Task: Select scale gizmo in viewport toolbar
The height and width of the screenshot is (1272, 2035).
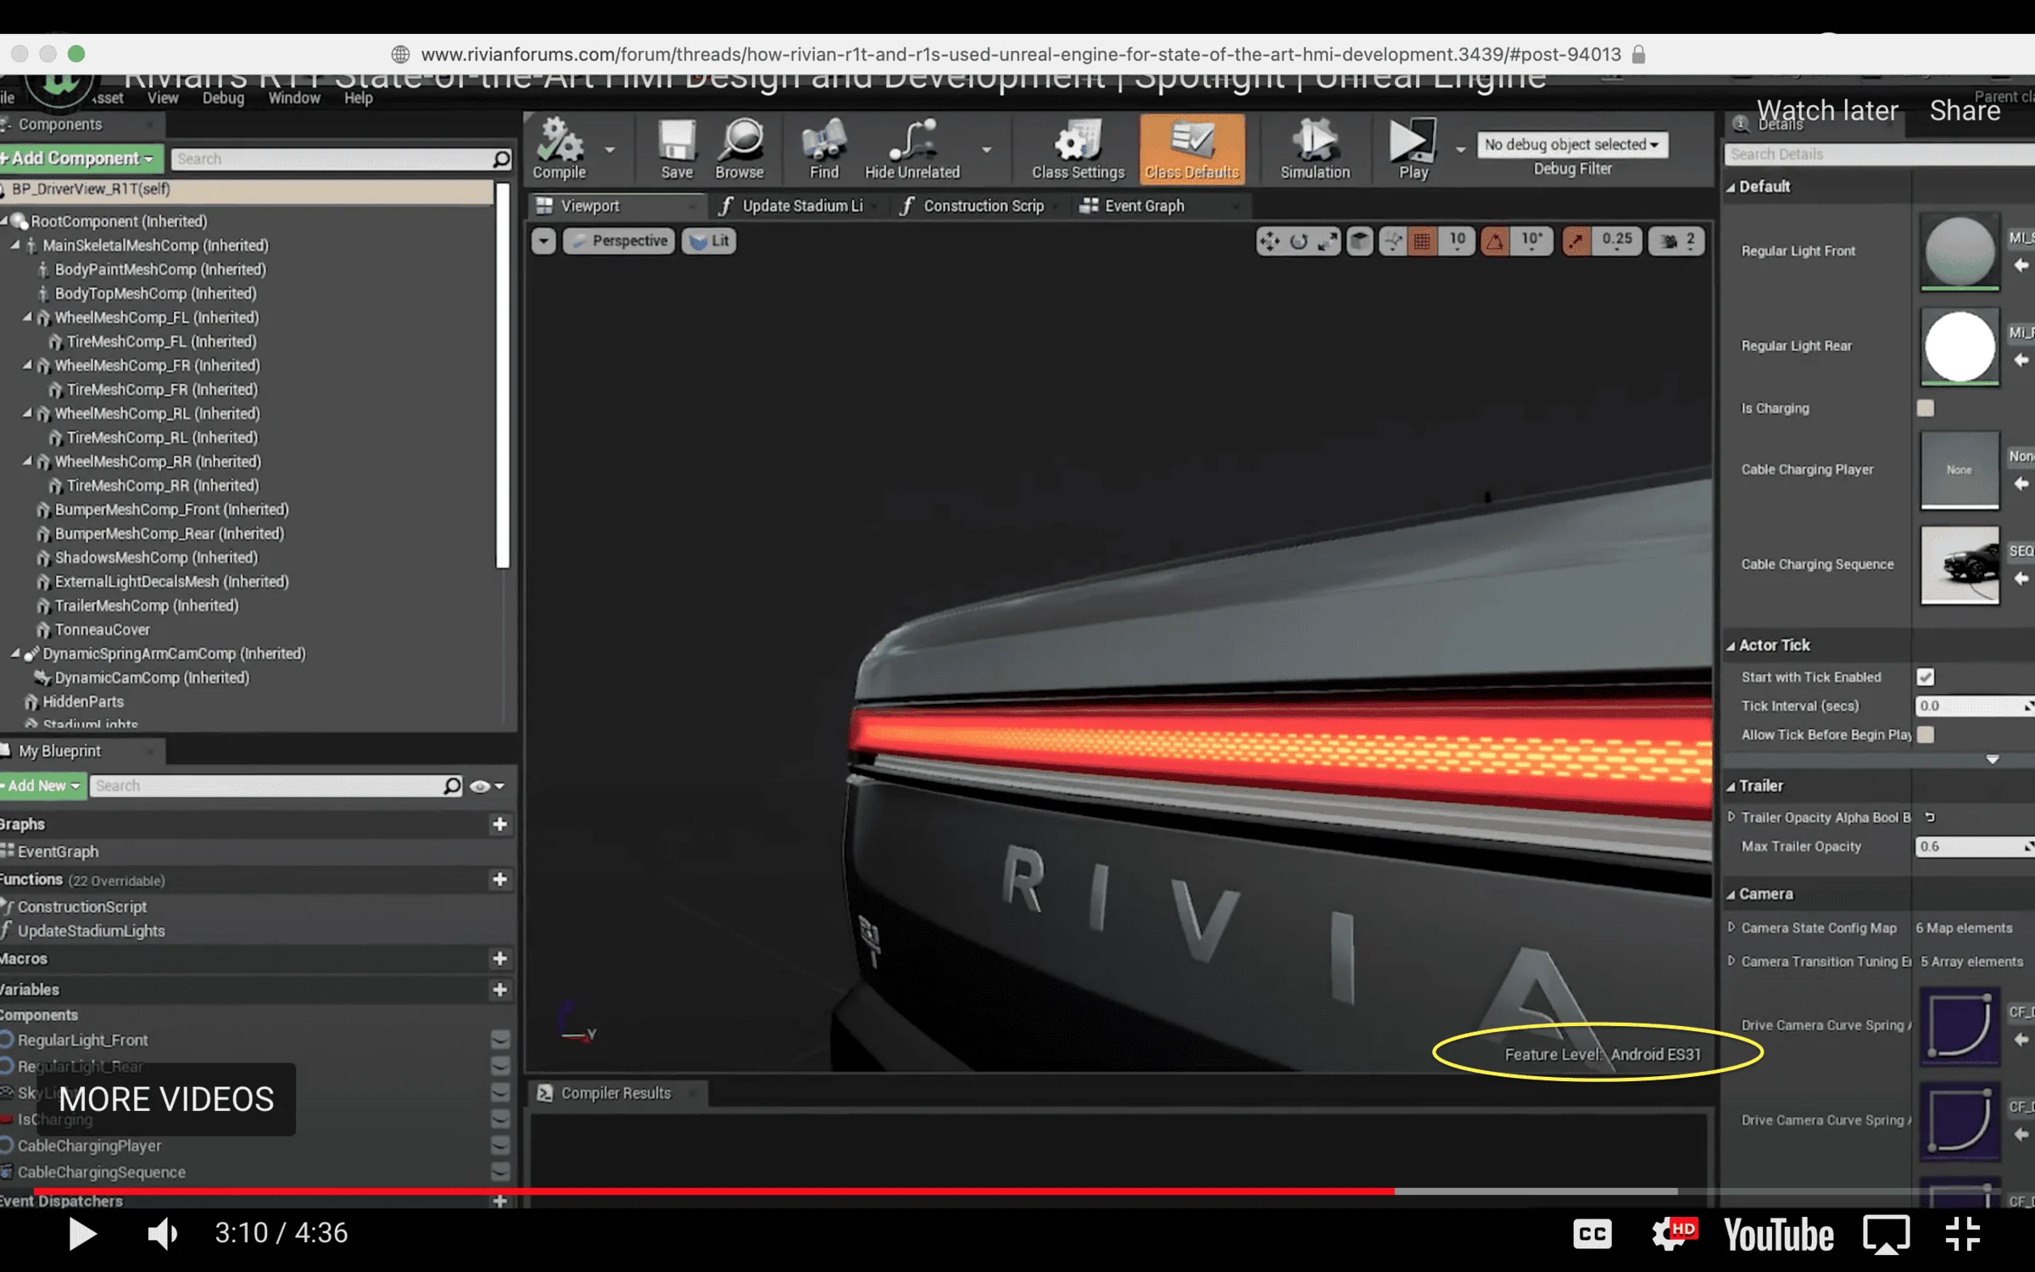Action: click(x=1327, y=242)
